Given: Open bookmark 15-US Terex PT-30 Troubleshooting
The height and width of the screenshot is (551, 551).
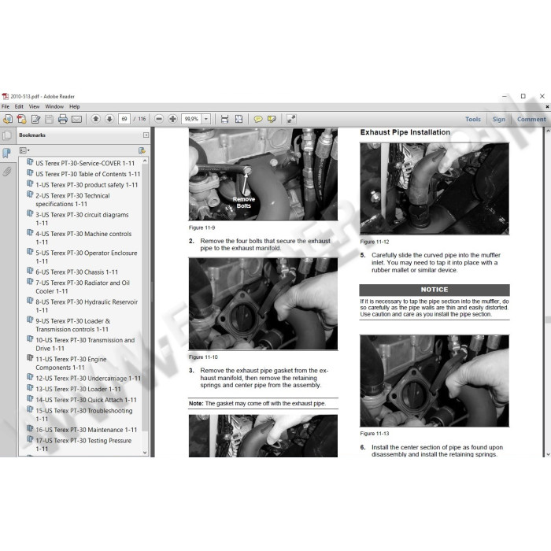Looking at the screenshot, I should click(84, 415).
